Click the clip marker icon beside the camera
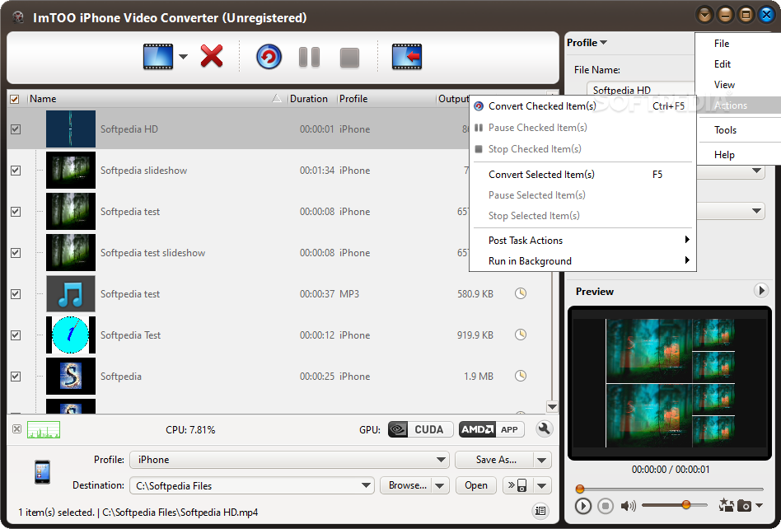The height and width of the screenshot is (529, 781). pyautogui.click(x=726, y=506)
